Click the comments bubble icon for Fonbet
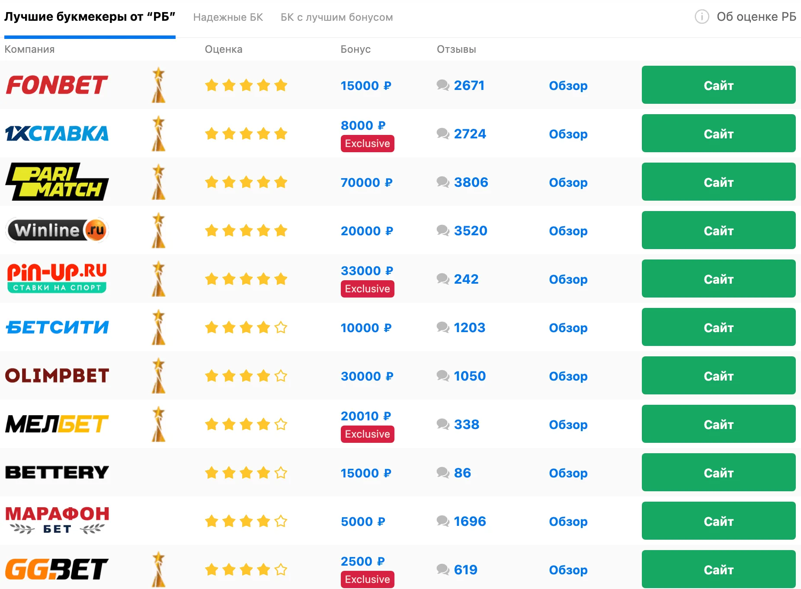 coord(443,85)
